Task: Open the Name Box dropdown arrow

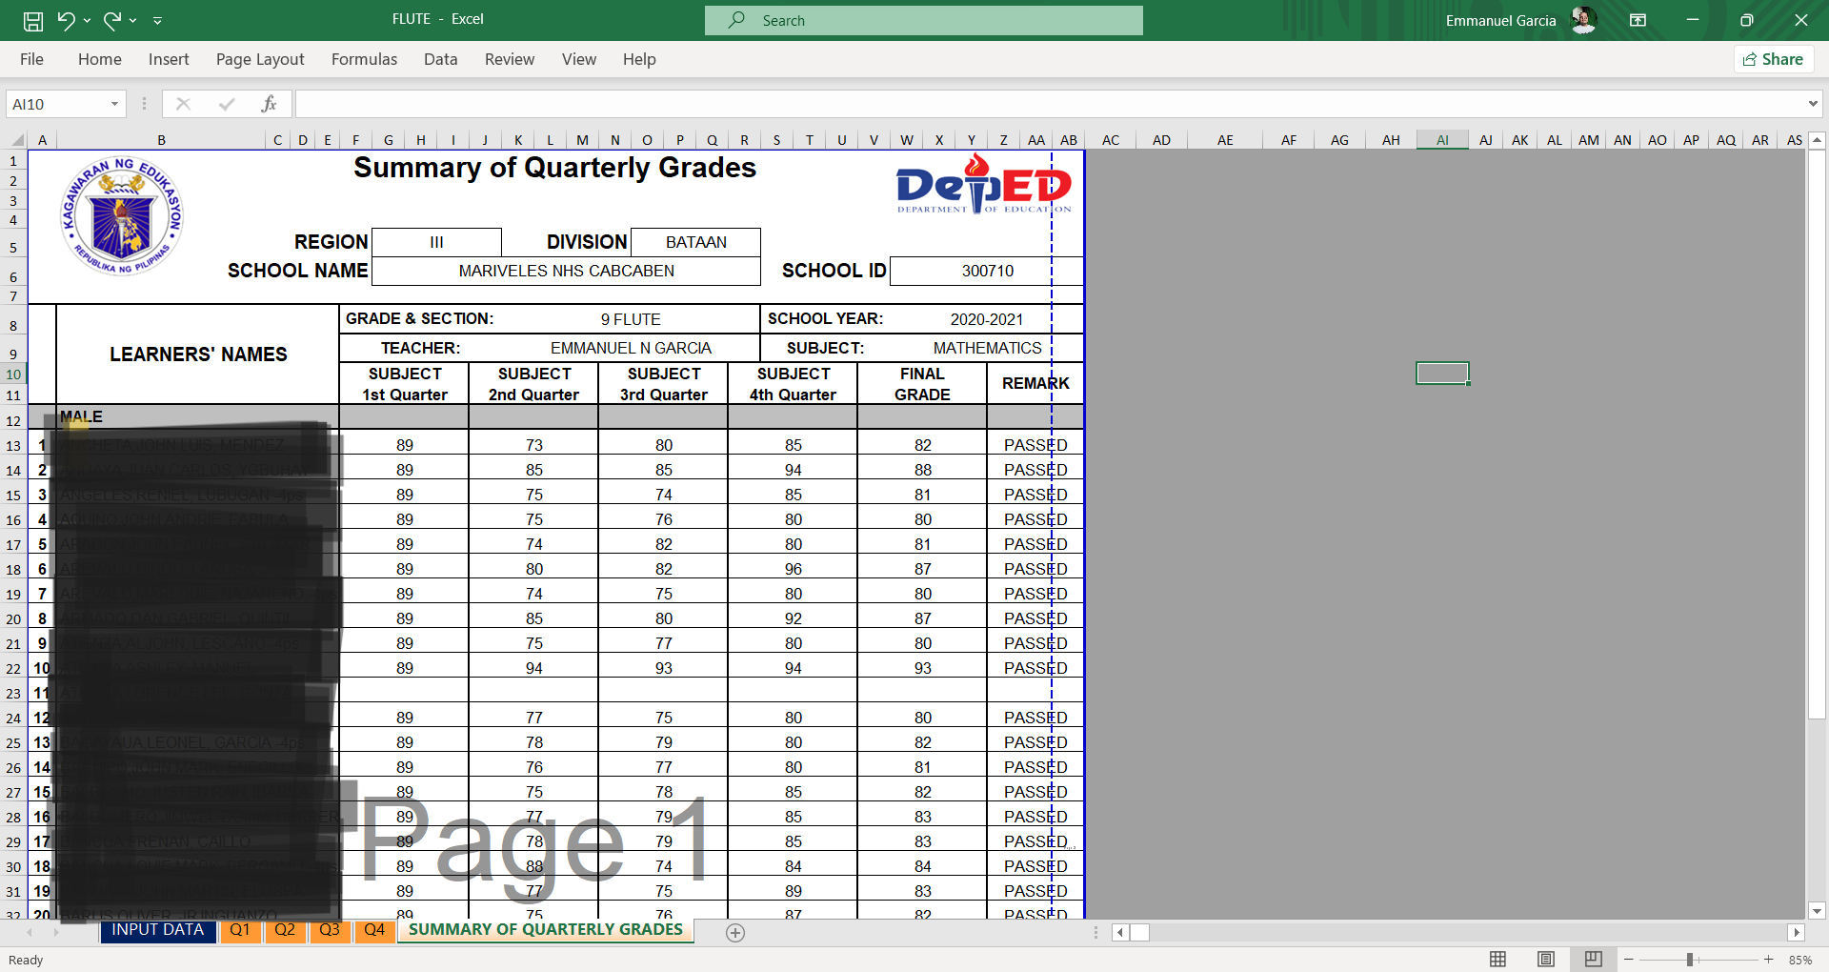Action: pyautogui.click(x=114, y=104)
